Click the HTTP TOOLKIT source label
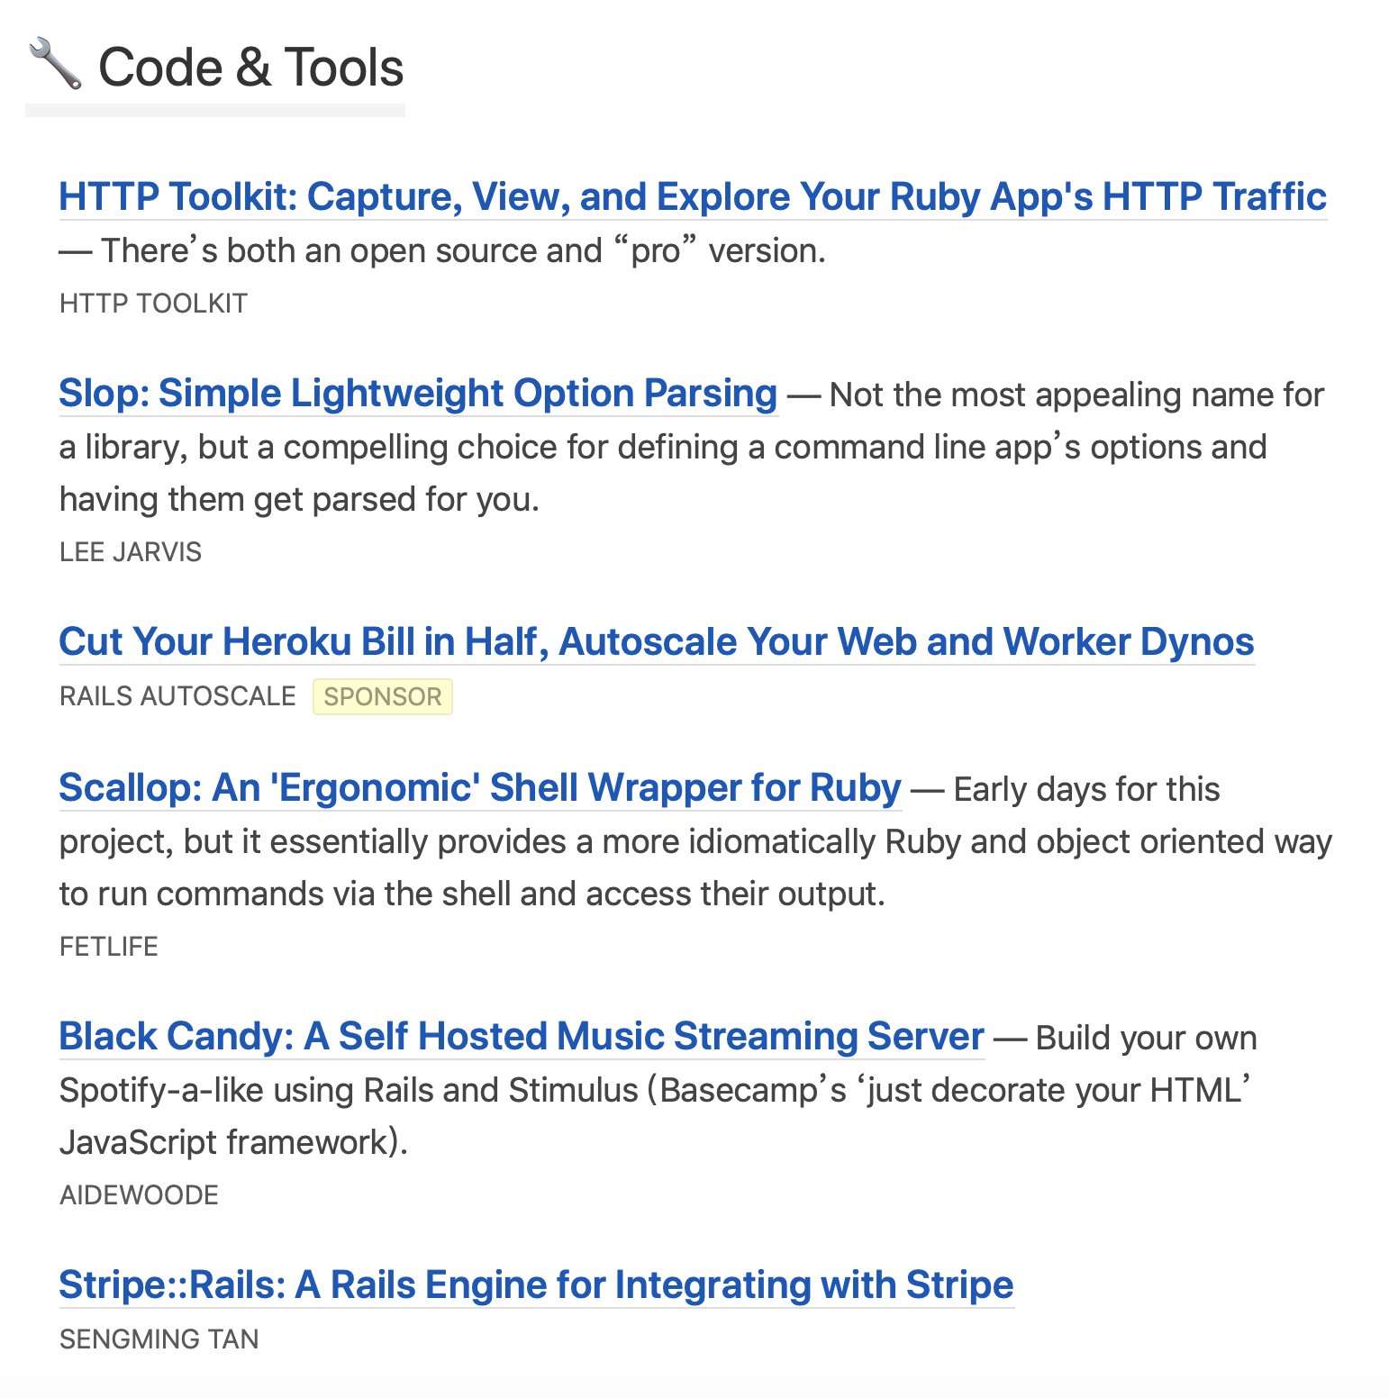The image size is (1389, 1398). (x=153, y=304)
